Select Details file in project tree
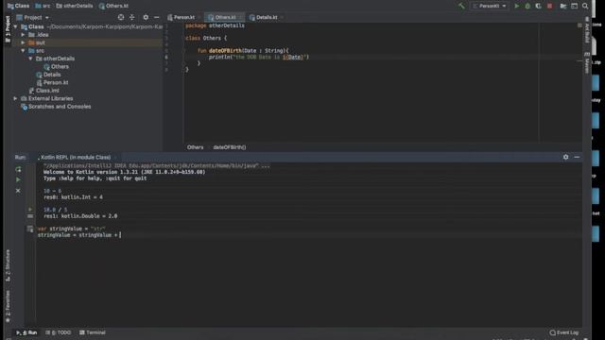The width and height of the screenshot is (605, 340). coord(48,75)
